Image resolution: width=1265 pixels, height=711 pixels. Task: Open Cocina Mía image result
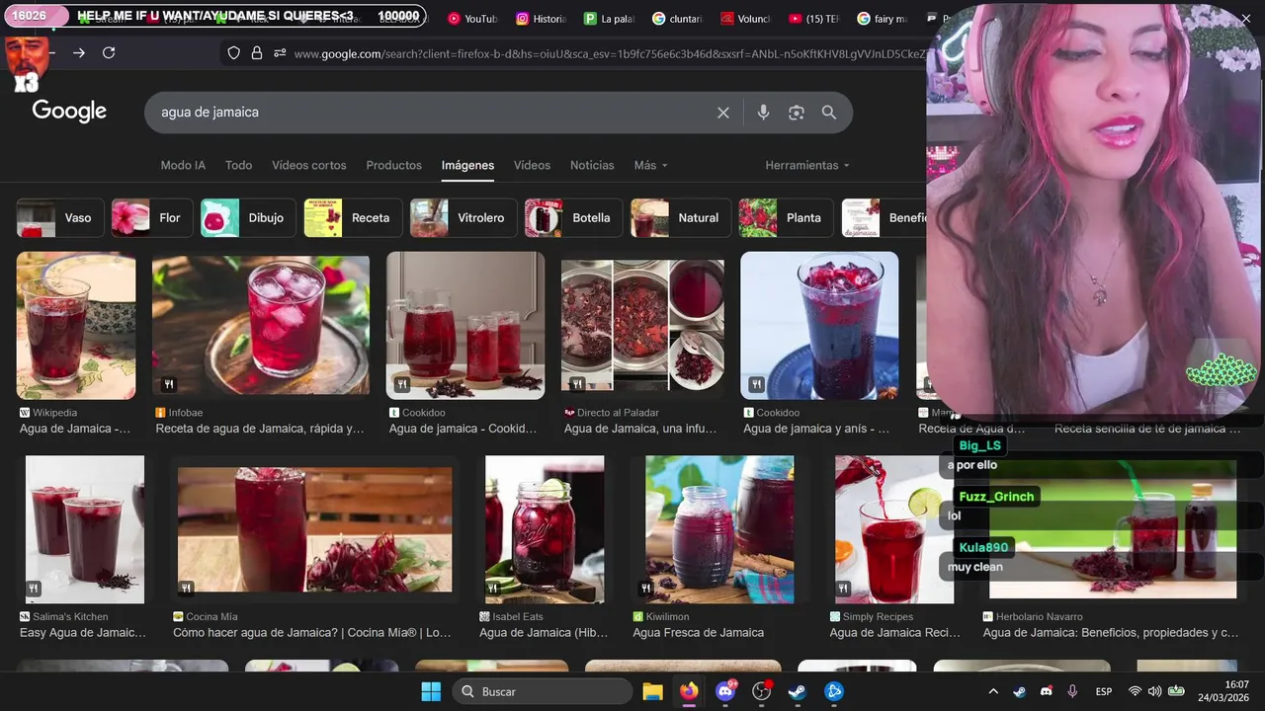click(x=314, y=529)
